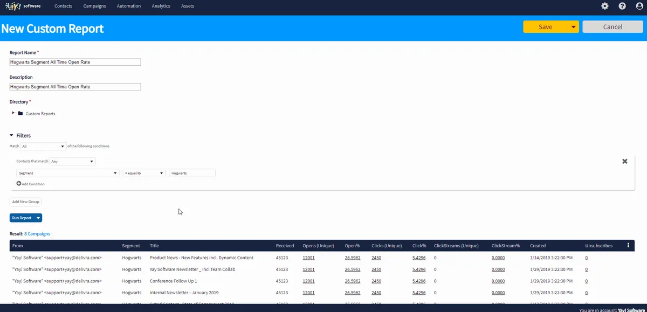Collapse the Filters section

tap(12, 136)
